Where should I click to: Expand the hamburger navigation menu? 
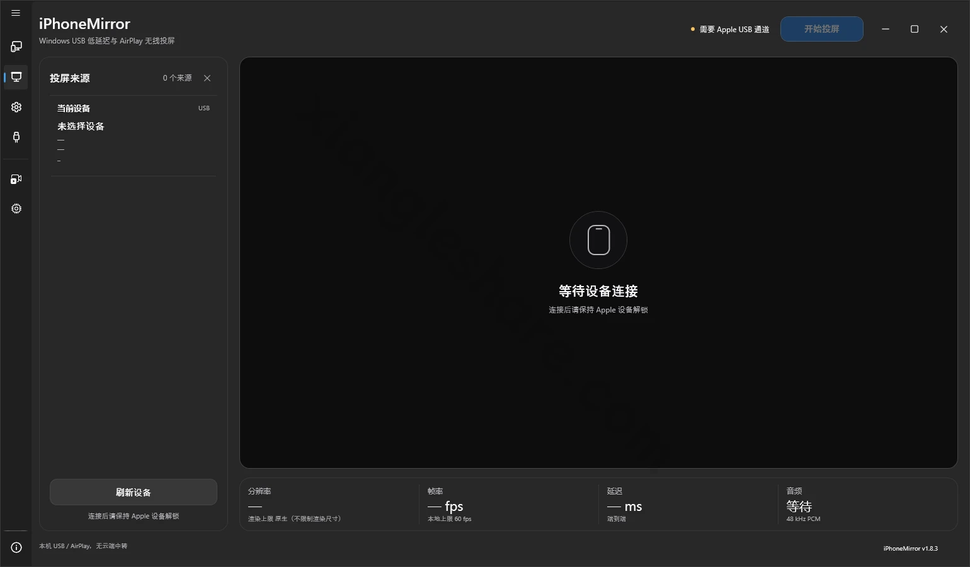point(16,13)
